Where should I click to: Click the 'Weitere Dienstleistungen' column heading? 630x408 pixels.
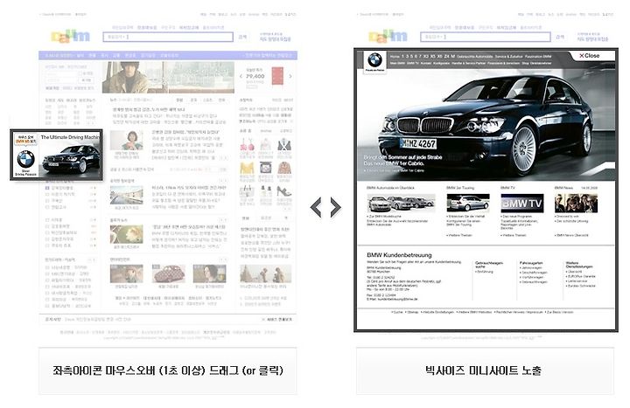point(579,265)
